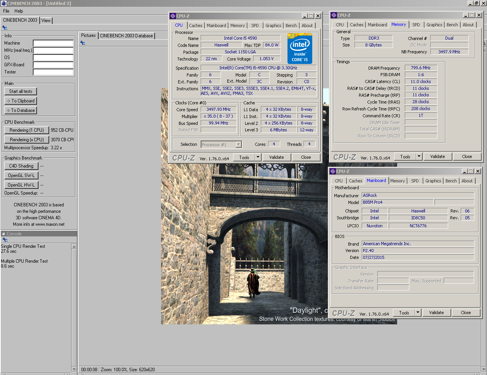Click the '952 CB-CPU' score

click(x=62, y=130)
